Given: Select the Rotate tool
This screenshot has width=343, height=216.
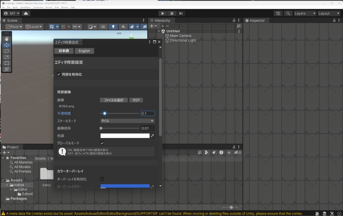Looking at the screenshot, I should click(x=6, y=51).
